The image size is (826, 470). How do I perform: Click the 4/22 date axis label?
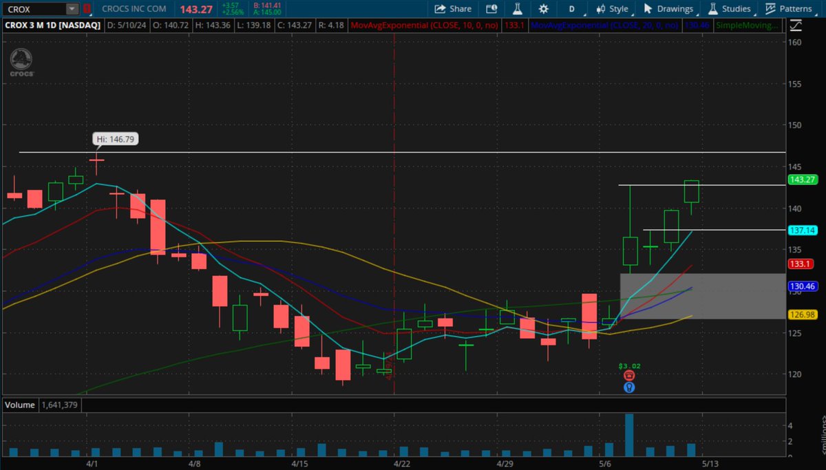coord(401,464)
